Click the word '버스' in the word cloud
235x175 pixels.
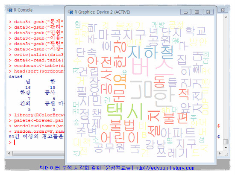point(153,67)
